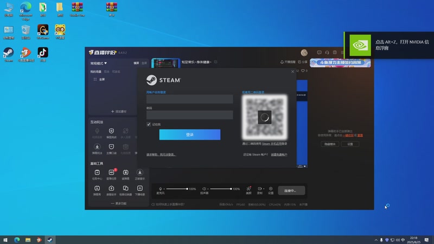The width and height of the screenshot is (434, 244).
Task: Click 添加素材 to add source
Action: pyautogui.click(x=119, y=112)
